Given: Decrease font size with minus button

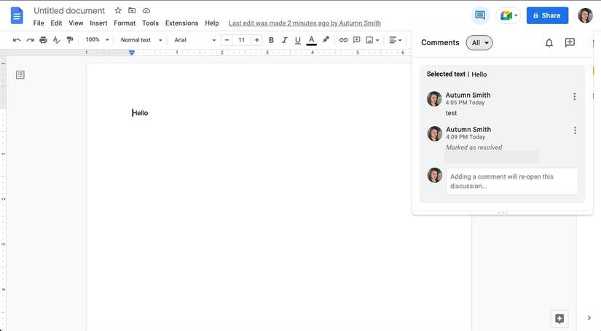Looking at the screenshot, I should (227, 40).
